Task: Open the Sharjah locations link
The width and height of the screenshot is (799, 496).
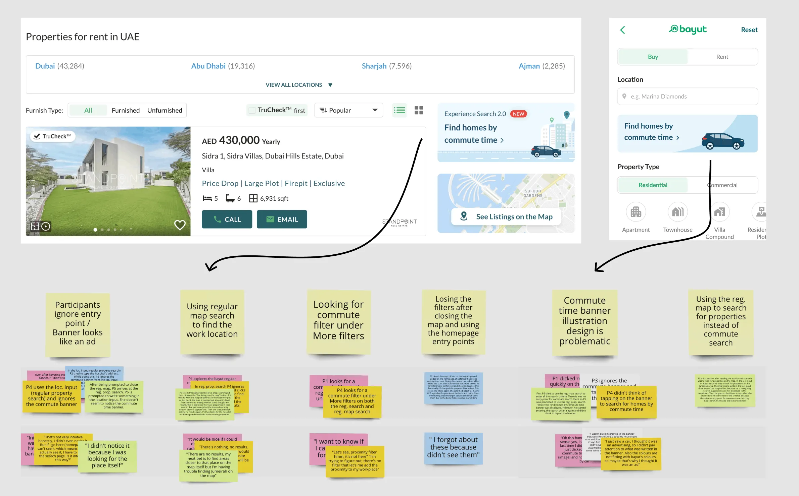Action: (x=374, y=66)
